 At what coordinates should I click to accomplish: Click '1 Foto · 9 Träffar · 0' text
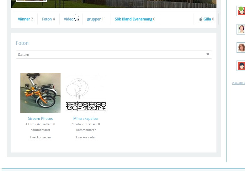[86, 124]
